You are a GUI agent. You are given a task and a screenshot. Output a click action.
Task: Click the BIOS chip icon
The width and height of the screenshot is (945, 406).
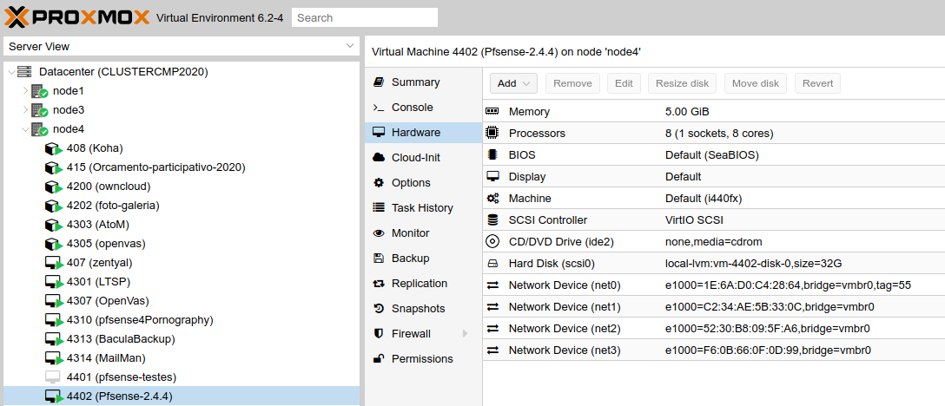492,154
